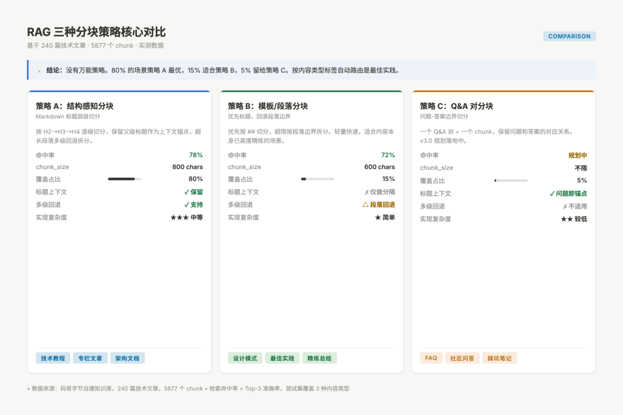Click the ★★ 较低 complexity rating
The width and height of the screenshot is (623, 415).
pyautogui.click(x=574, y=219)
